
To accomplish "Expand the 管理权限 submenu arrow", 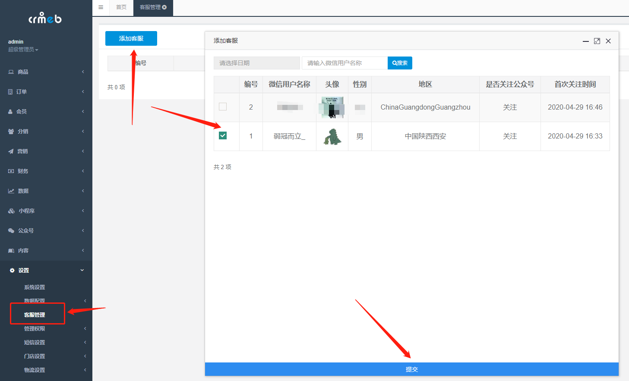I will point(85,329).
